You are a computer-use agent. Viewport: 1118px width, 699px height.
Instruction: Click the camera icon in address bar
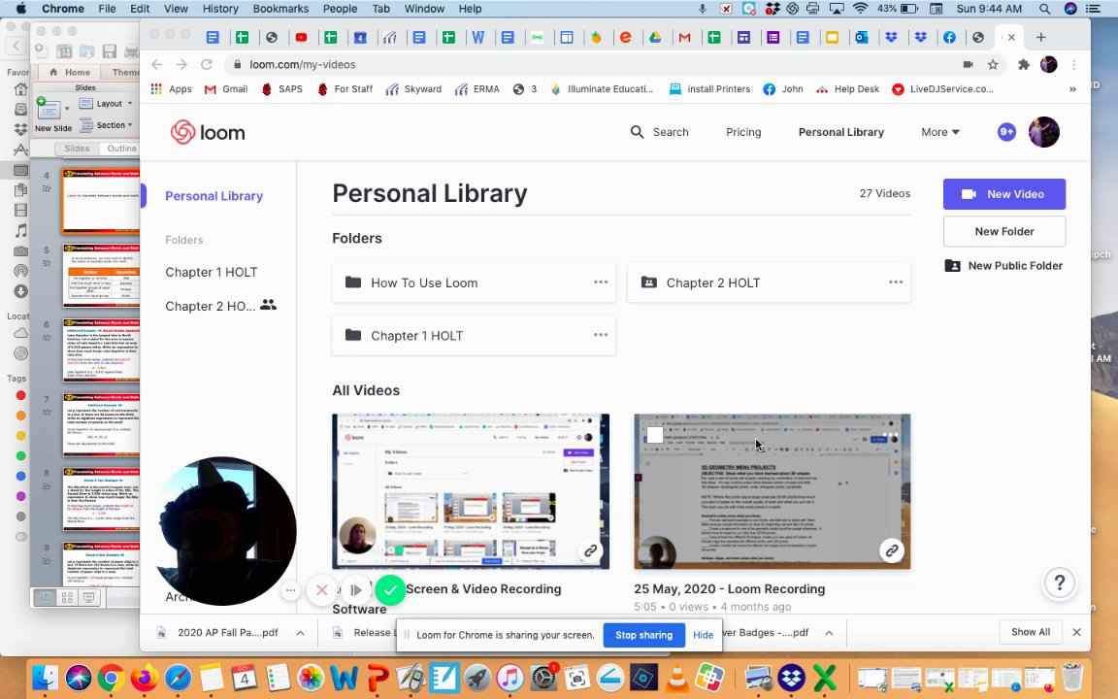(968, 64)
